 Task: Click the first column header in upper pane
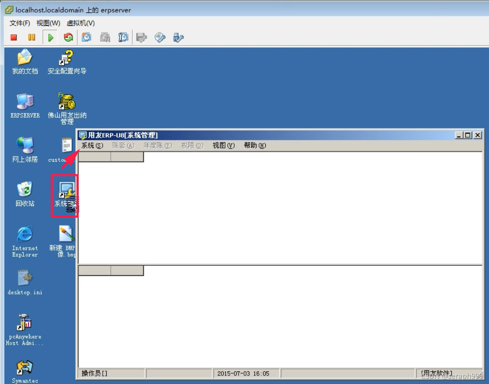[94, 157]
